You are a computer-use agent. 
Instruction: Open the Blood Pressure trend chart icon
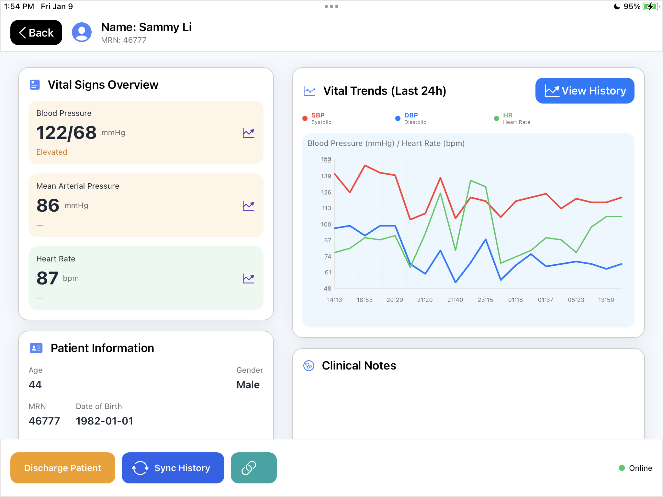tap(248, 133)
